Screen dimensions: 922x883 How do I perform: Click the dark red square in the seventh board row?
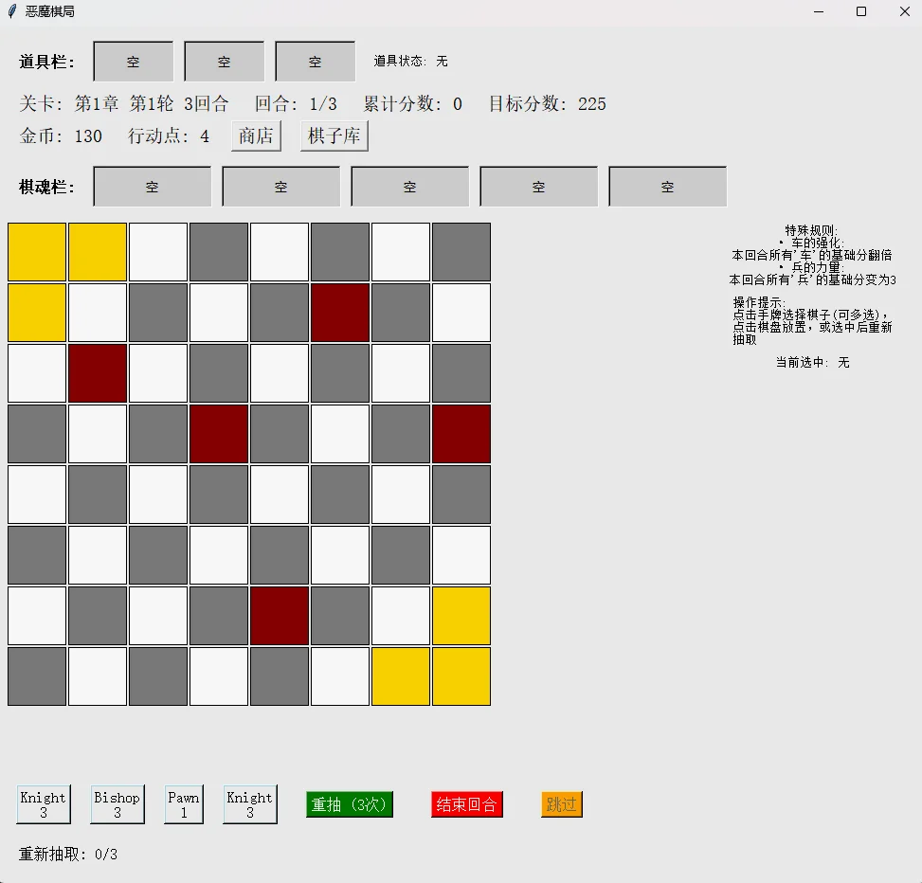pos(280,616)
